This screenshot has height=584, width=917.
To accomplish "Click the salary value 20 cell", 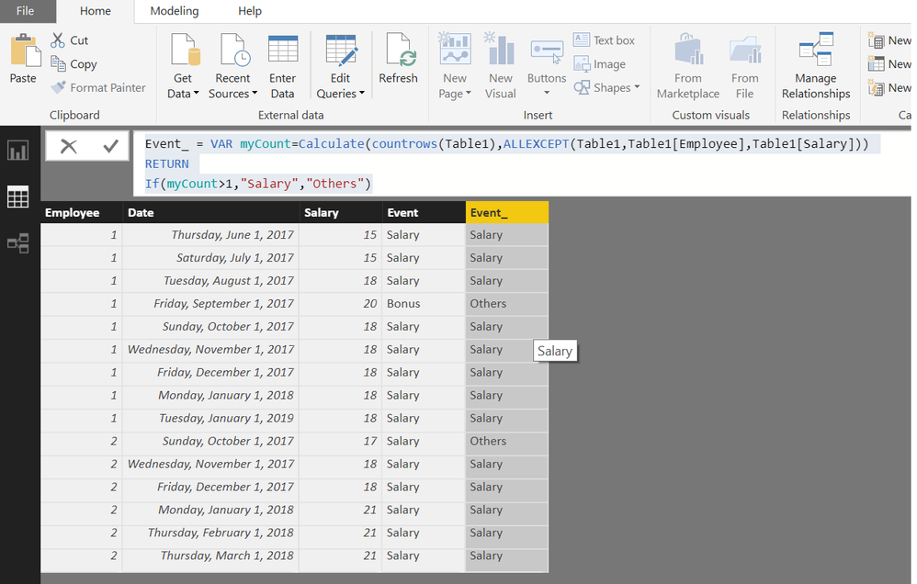I will click(340, 304).
